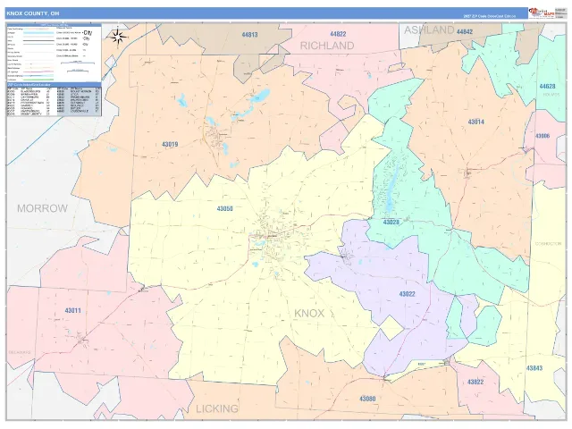
Task: Click the map publisher logo in the header
Action: (542, 13)
